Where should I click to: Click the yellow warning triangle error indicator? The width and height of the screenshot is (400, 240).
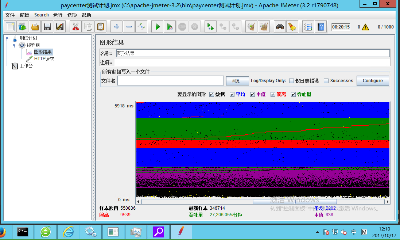click(365, 27)
